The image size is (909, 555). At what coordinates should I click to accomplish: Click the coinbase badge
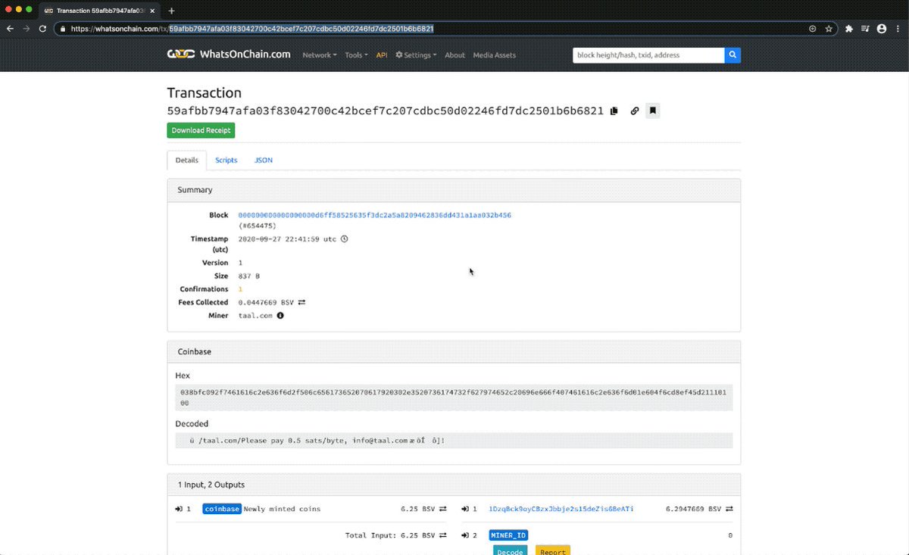point(222,509)
